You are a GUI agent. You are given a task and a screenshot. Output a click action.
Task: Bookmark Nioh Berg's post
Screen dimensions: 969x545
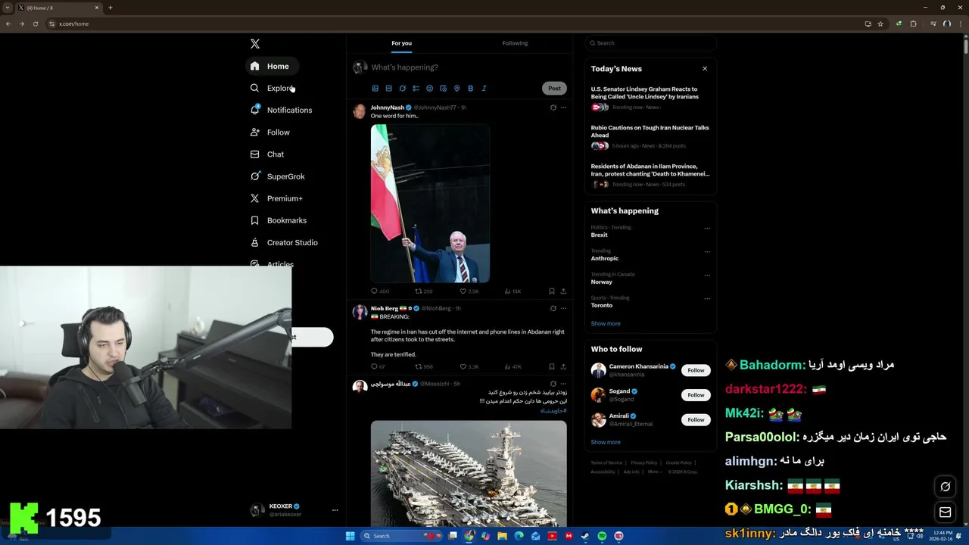[551, 366]
